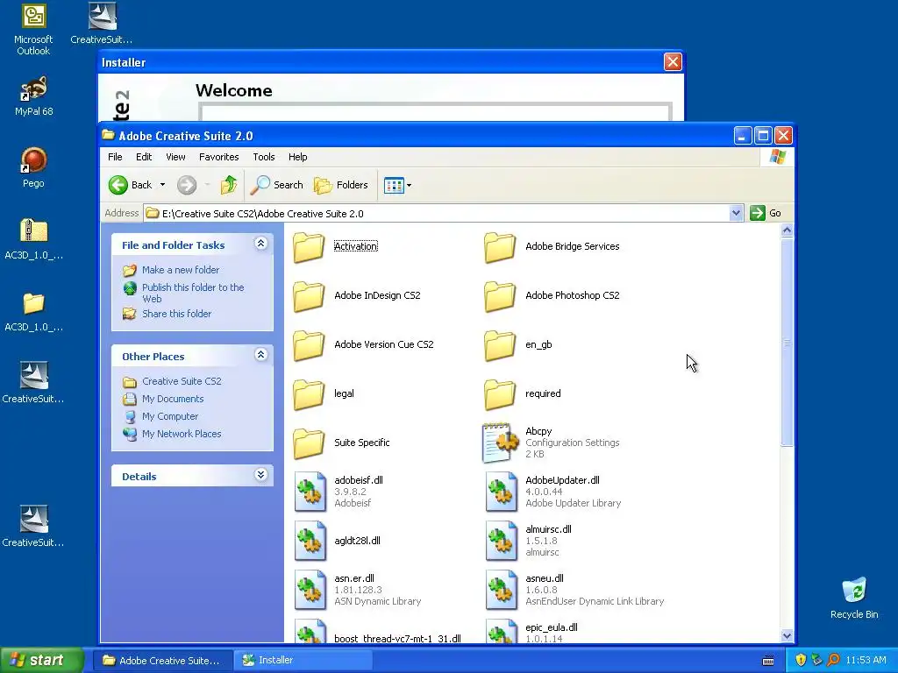Open the View menu
Screen dimensions: 898x673
click(175, 157)
